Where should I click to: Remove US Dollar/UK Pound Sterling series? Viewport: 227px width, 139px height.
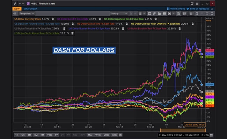click(73, 24)
